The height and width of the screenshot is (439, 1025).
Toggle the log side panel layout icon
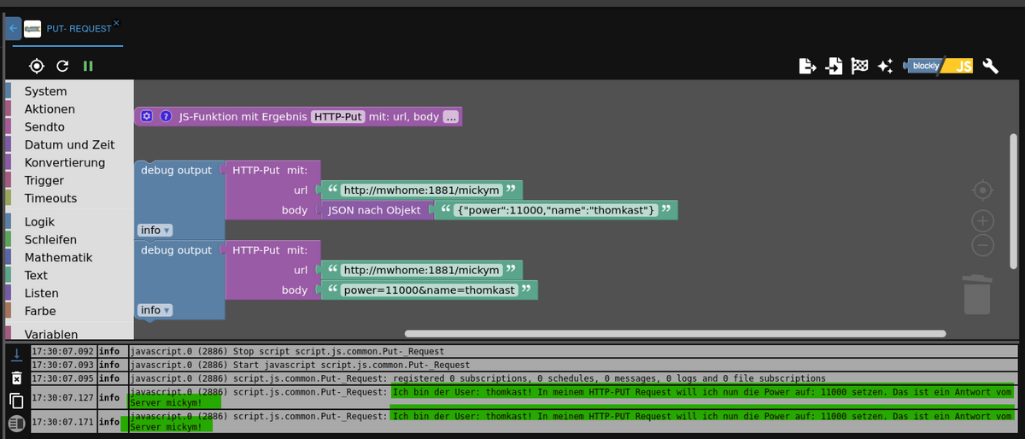(x=16, y=423)
